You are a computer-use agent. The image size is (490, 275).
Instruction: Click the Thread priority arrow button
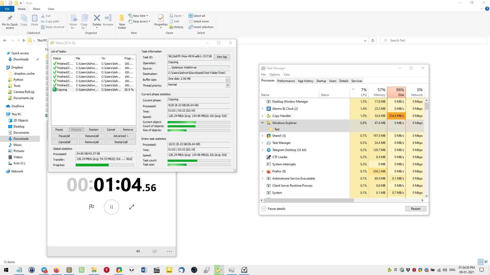pos(228,85)
